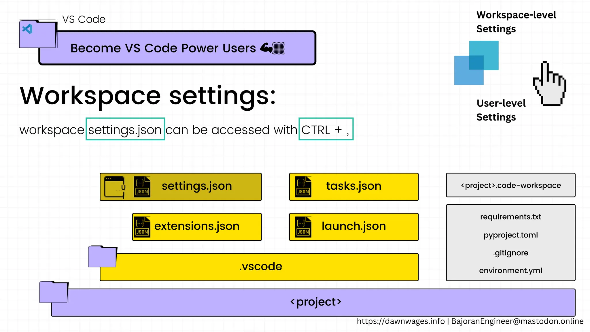590x332 pixels.
Task: Click BajoranEngineer@mastodon.online handle
Action: [517, 321]
